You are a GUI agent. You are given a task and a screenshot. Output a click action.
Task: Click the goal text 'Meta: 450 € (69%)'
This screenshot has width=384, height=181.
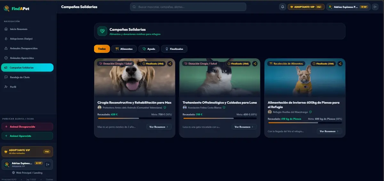coord(247,114)
